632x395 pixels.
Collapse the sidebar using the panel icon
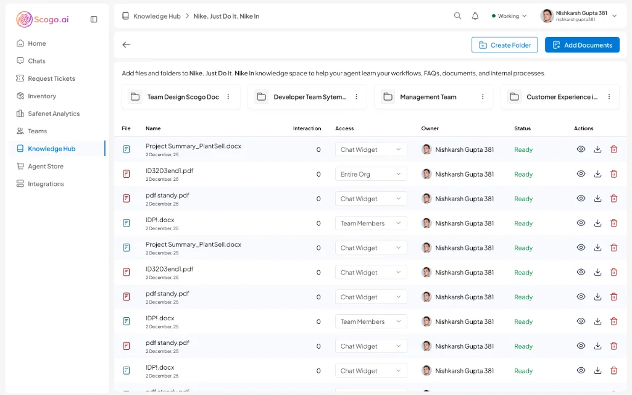(x=93, y=19)
